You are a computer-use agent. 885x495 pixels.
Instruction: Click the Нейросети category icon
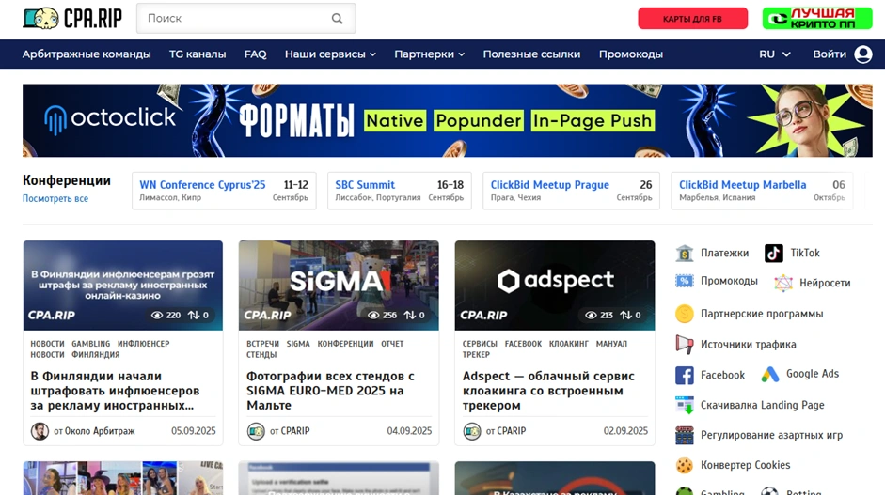click(783, 283)
